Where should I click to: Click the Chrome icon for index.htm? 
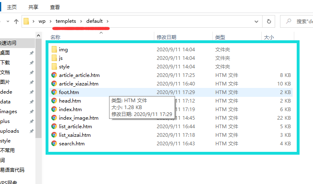tap(54, 110)
